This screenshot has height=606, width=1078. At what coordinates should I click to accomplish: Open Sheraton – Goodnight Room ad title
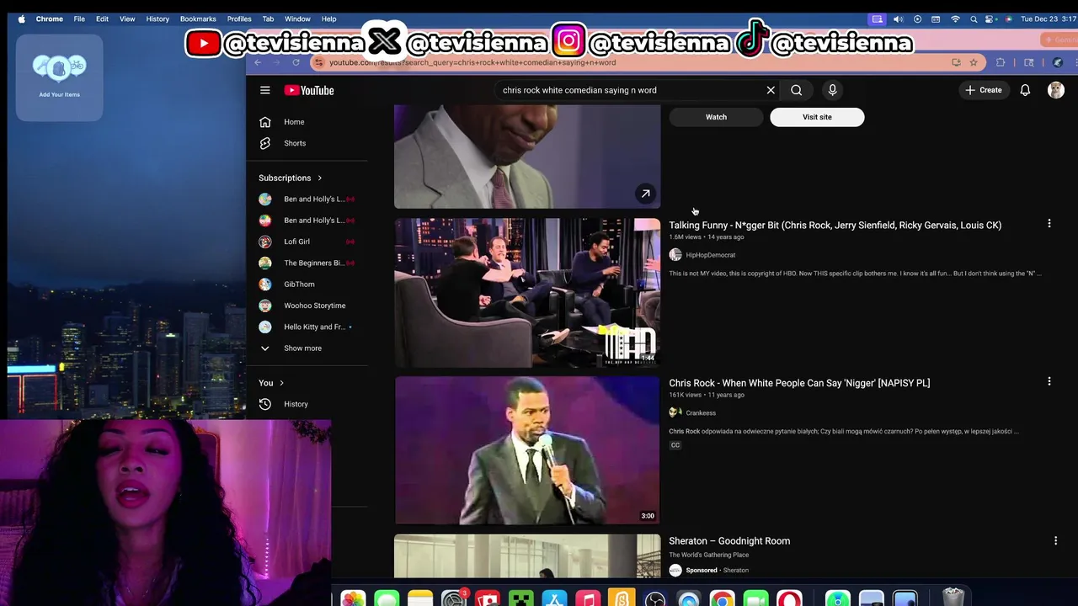coord(729,541)
